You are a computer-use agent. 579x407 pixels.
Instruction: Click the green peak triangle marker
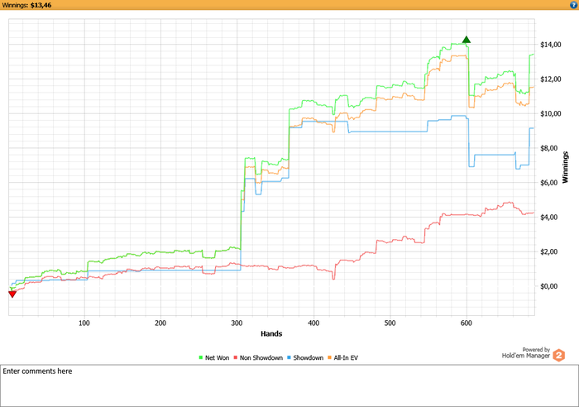(467, 40)
